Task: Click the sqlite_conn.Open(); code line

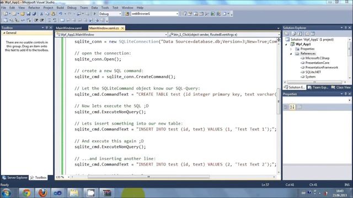Action: [98, 59]
